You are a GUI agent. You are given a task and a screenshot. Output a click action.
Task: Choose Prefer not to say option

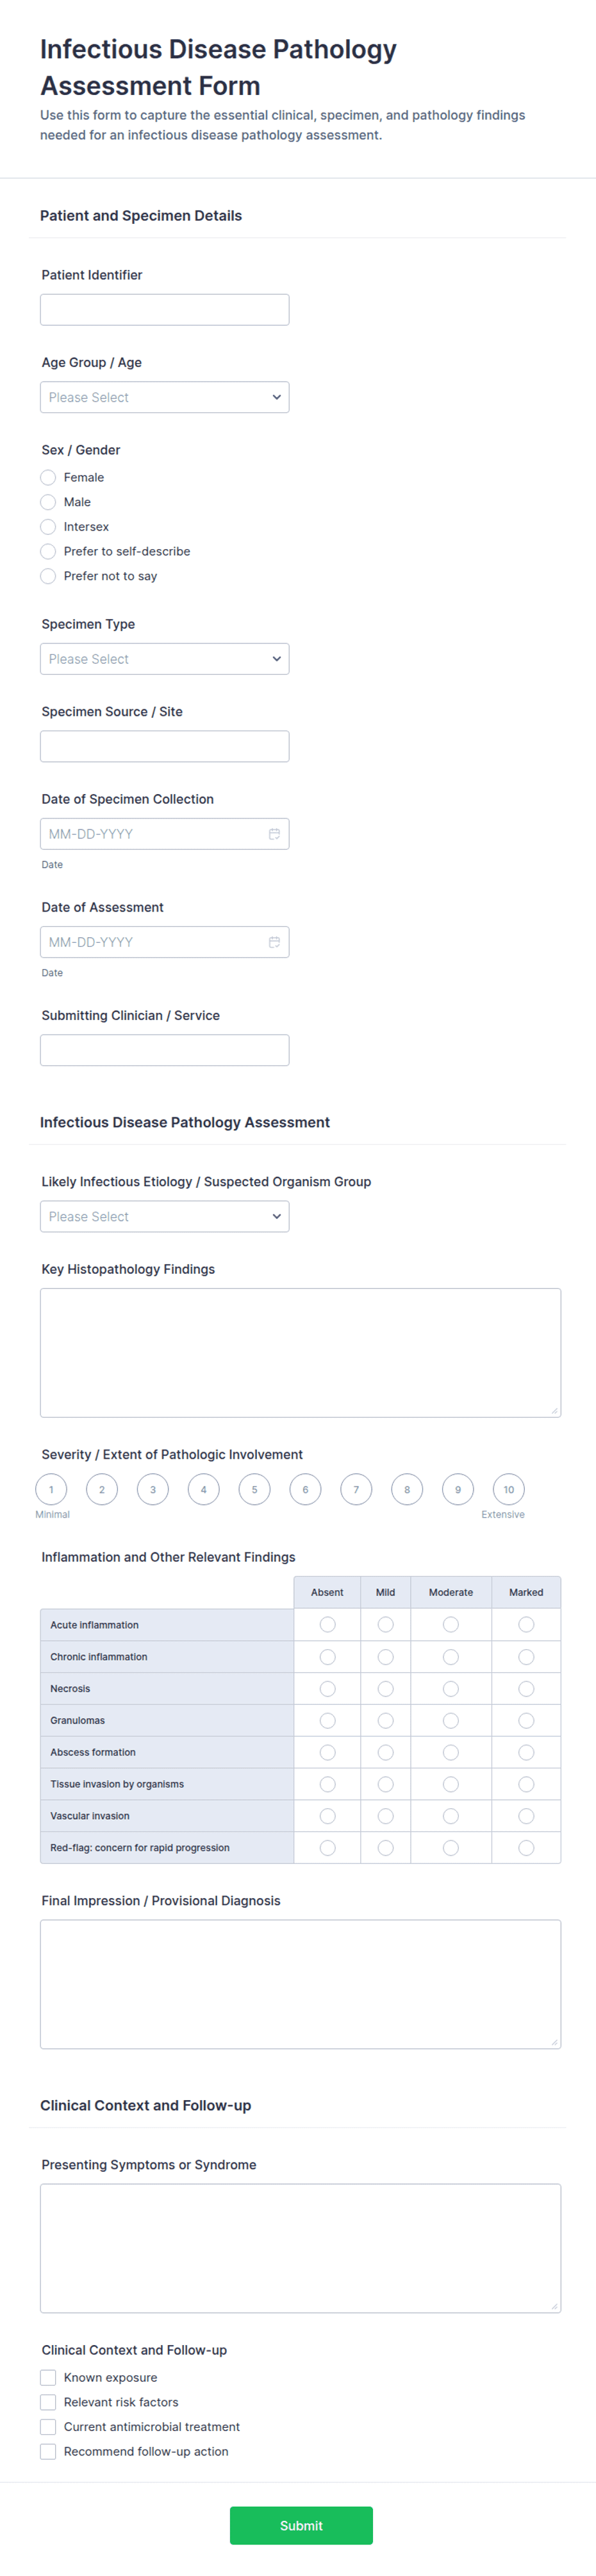[x=48, y=576]
